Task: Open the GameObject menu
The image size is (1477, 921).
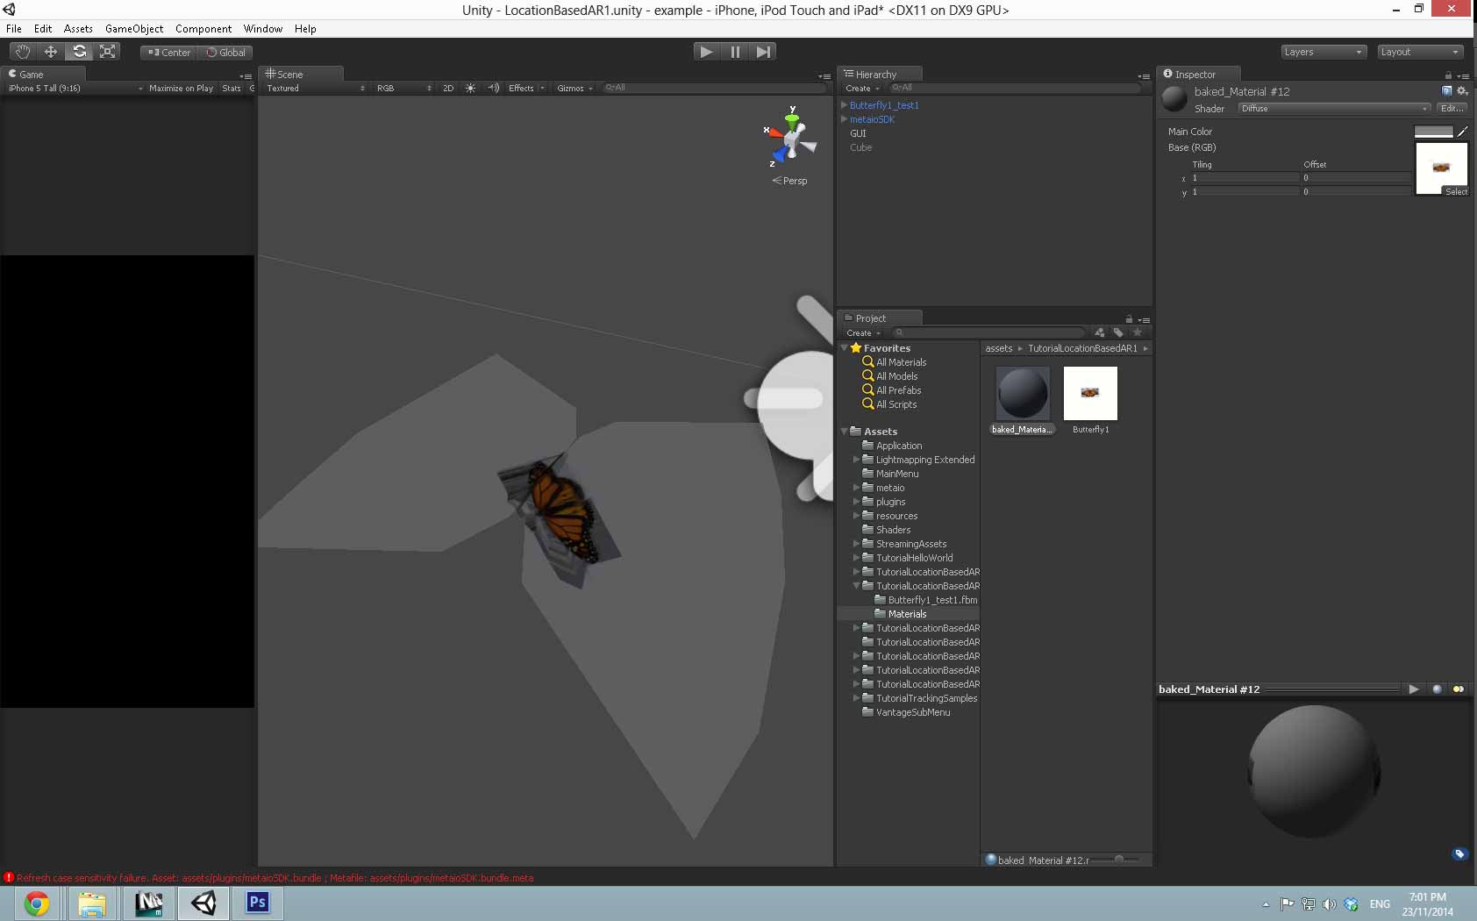Action: 133,29
